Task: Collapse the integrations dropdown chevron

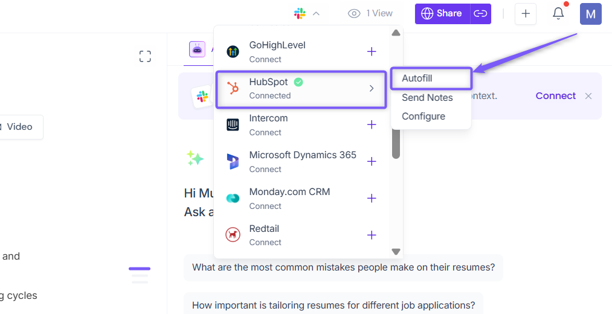Action: pyautogui.click(x=316, y=14)
